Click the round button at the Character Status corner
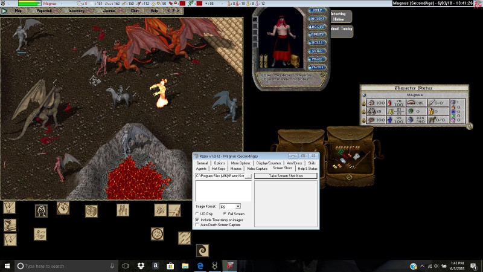 (x=469, y=126)
